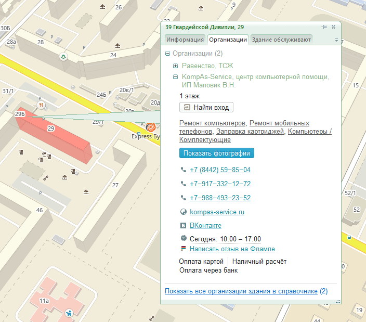Click the globe icon beside the website
Screen dimensions: 366x322
[183, 212]
